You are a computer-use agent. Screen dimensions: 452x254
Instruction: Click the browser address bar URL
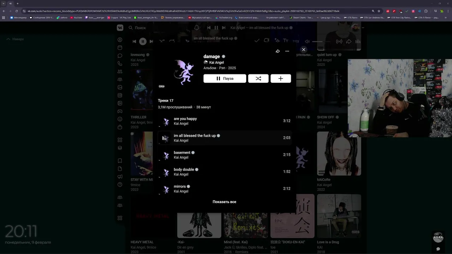tap(184, 11)
